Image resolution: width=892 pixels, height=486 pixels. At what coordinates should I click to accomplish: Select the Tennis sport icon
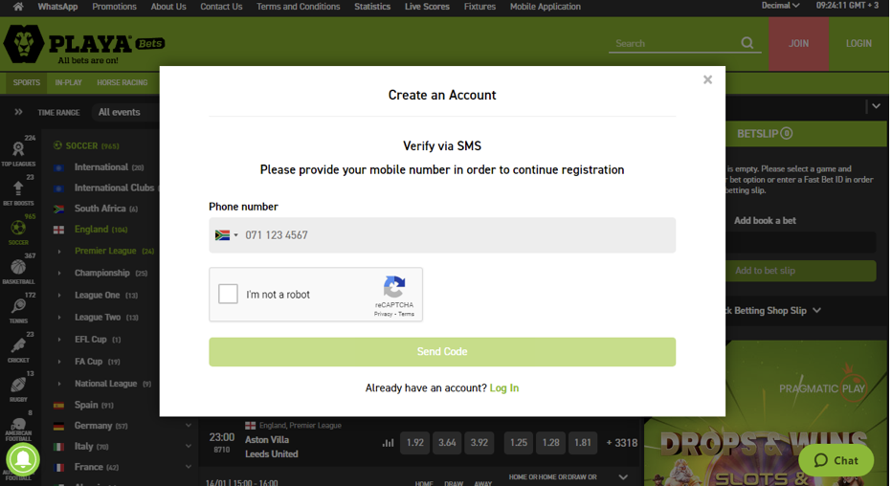(x=18, y=309)
